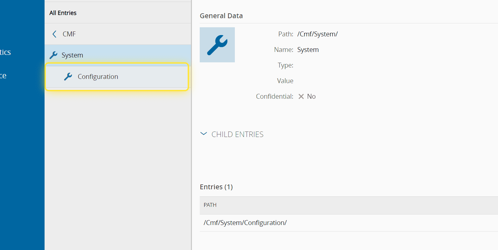Click the X icon beside Confidential
Image resolution: width=498 pixels, height=250 pixels.
click(x=301, y=96)
